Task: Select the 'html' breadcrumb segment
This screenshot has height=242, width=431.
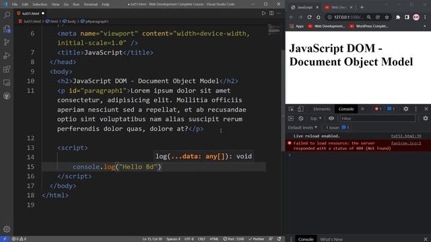Action: pos(52,21)
